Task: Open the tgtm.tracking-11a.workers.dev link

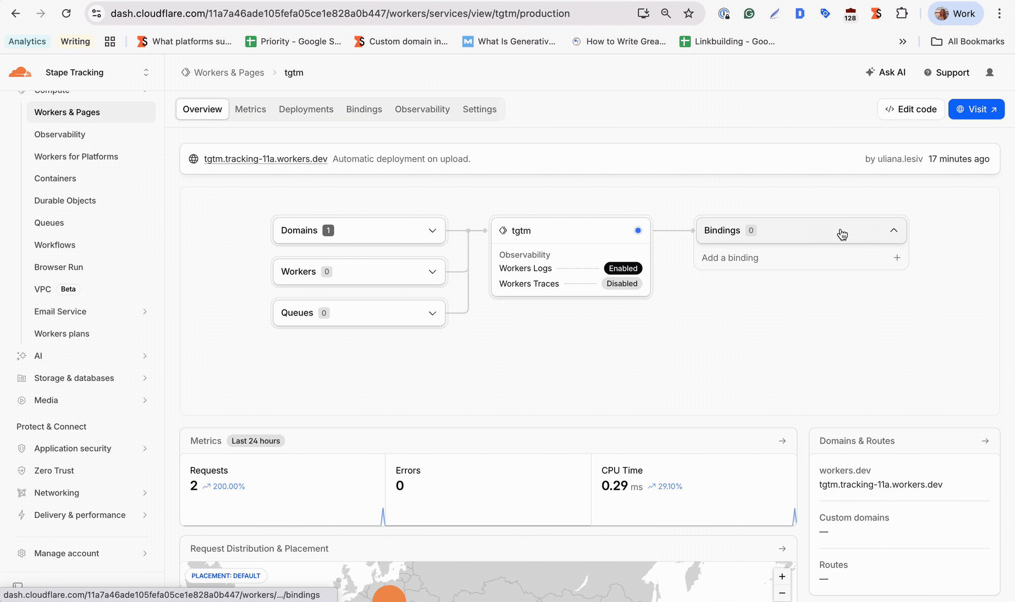Action: [x=265, y=159]
